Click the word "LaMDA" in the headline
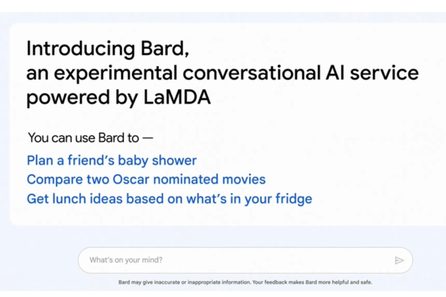This screenshot has width=446, height=297. 177,97
